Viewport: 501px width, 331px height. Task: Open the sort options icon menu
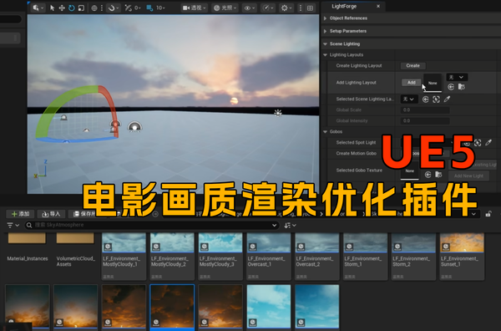[290, 226]
